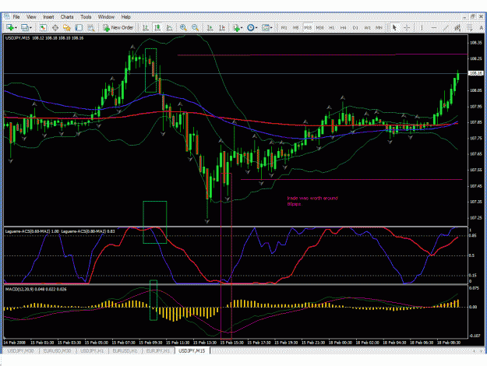Screen dimensions: 487x366
Task: Select the vertical line drawing tool
Action: [x=422, y=27]
